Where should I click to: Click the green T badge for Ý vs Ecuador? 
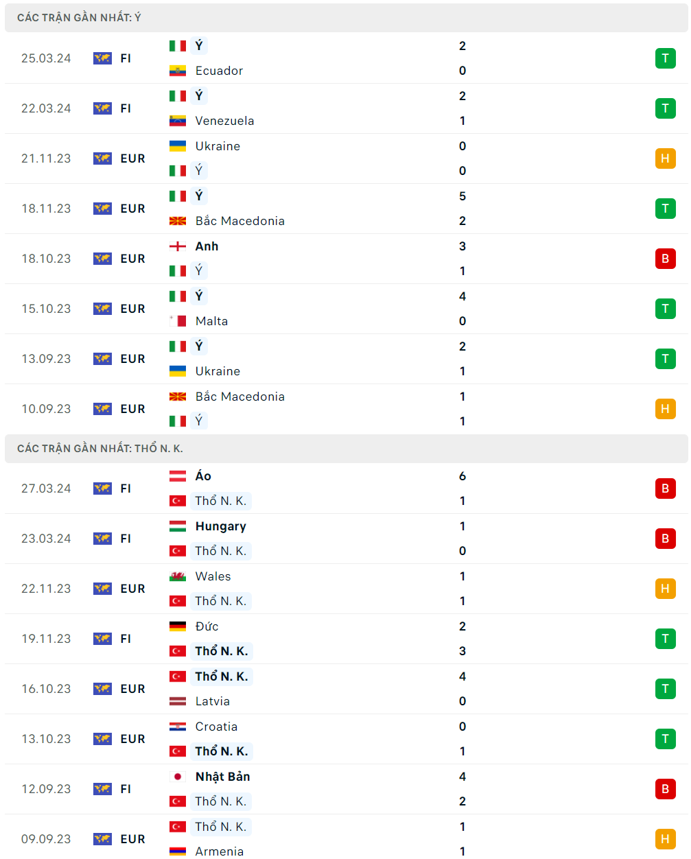click(665, 58)
